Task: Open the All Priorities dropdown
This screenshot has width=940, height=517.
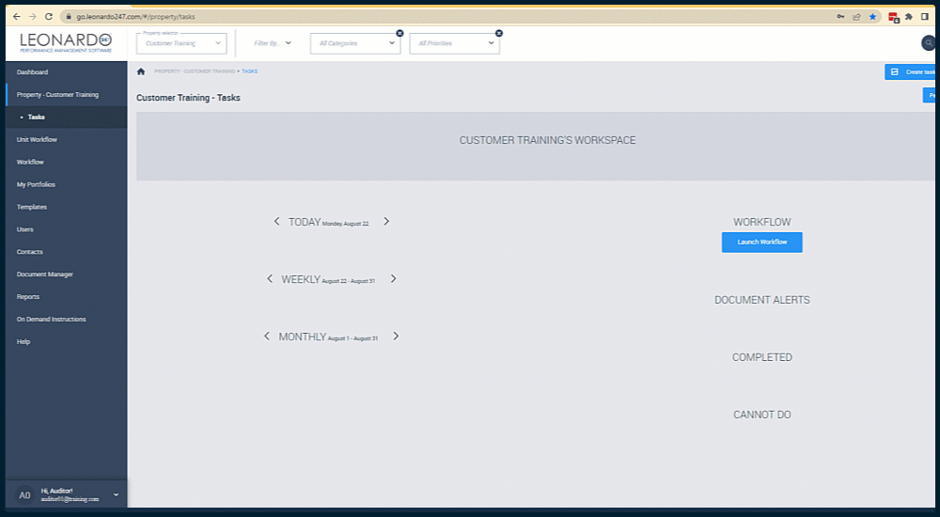Action: pos(454,43)
